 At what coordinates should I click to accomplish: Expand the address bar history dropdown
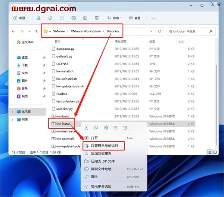pos(151,31)
